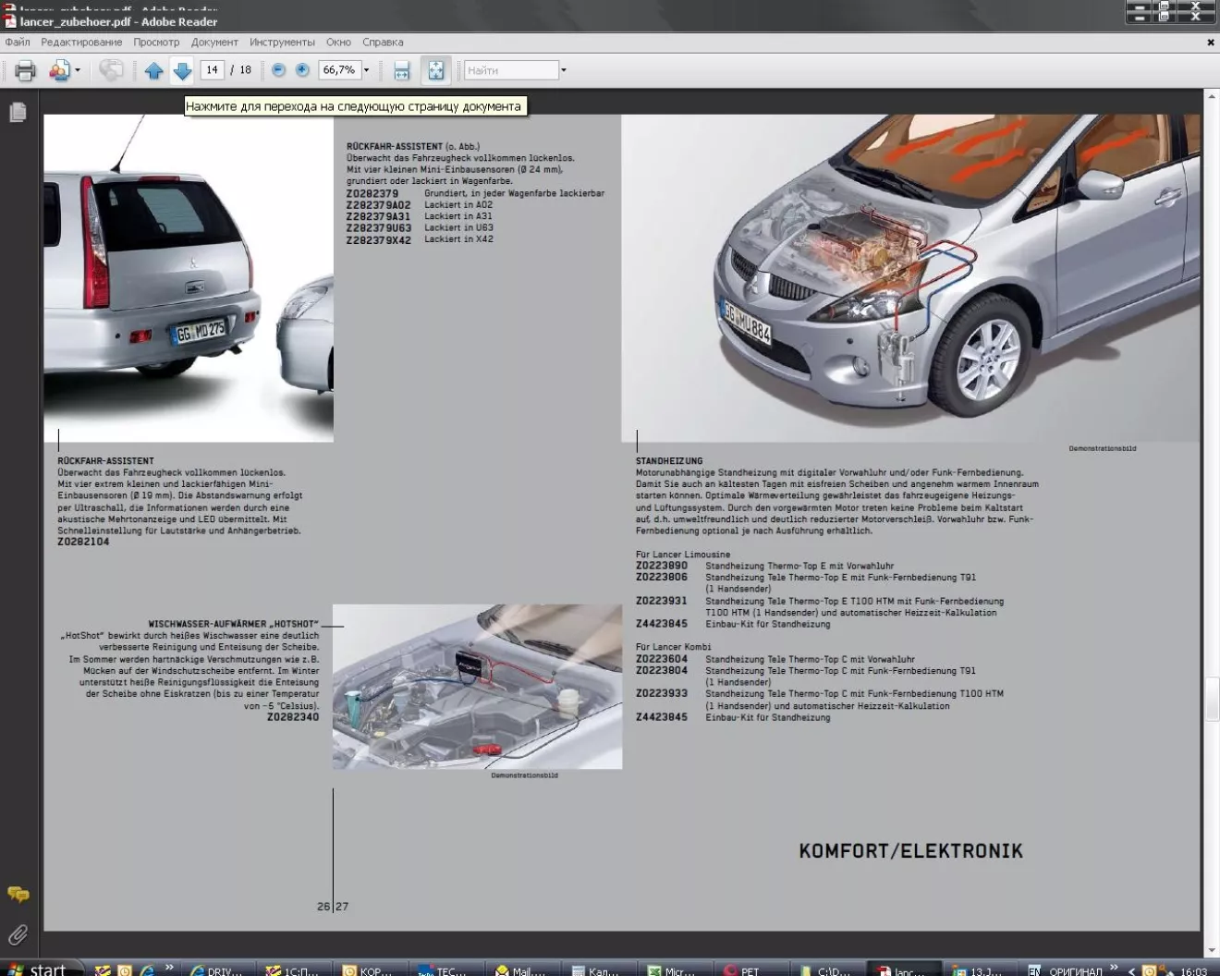This screenshot has width=1220, height=976.
Task: Click the Найти search field
Action: (510, 70)
